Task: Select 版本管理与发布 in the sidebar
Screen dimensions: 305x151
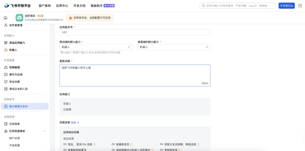Action: [x=25, y=106]
